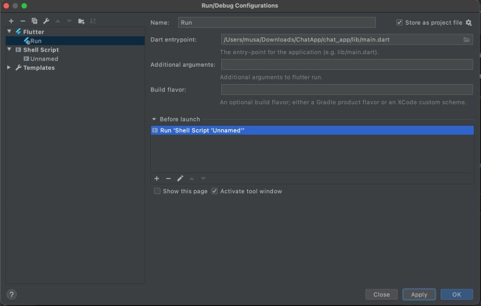This screenshot has width=481, height=306.
Task: Collapse the Shell Script tree node
Action: [9, 49]
